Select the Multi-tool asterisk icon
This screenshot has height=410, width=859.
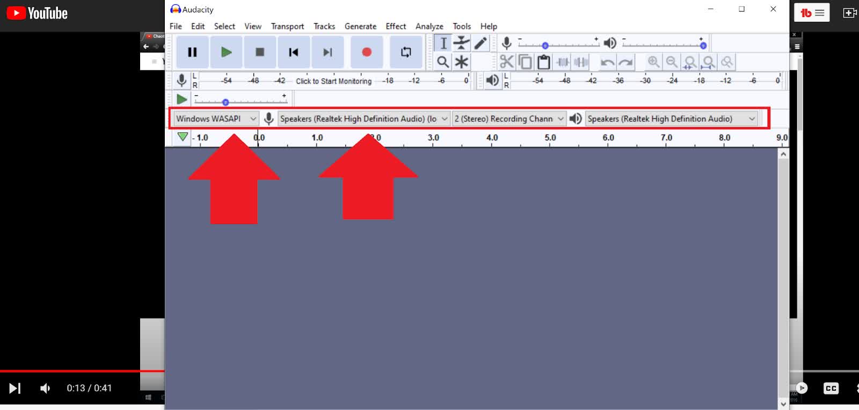pos(461,62)
